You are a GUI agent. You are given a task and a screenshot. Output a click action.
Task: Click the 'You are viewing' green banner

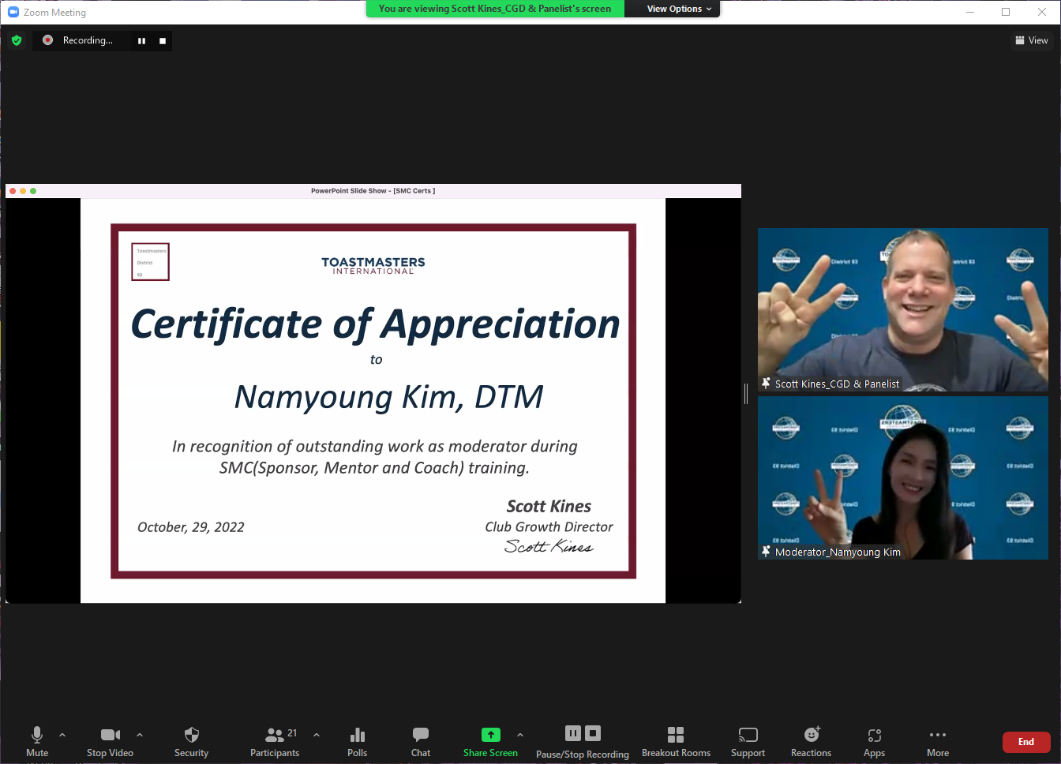pos(495,9)
